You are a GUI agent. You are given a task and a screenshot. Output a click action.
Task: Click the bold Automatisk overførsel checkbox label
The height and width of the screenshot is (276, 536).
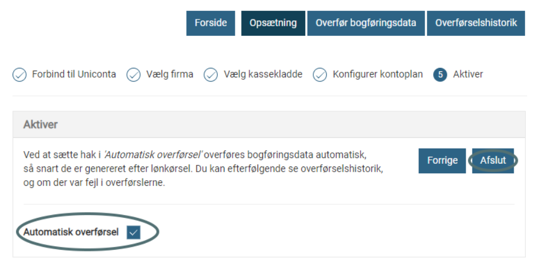71,232
